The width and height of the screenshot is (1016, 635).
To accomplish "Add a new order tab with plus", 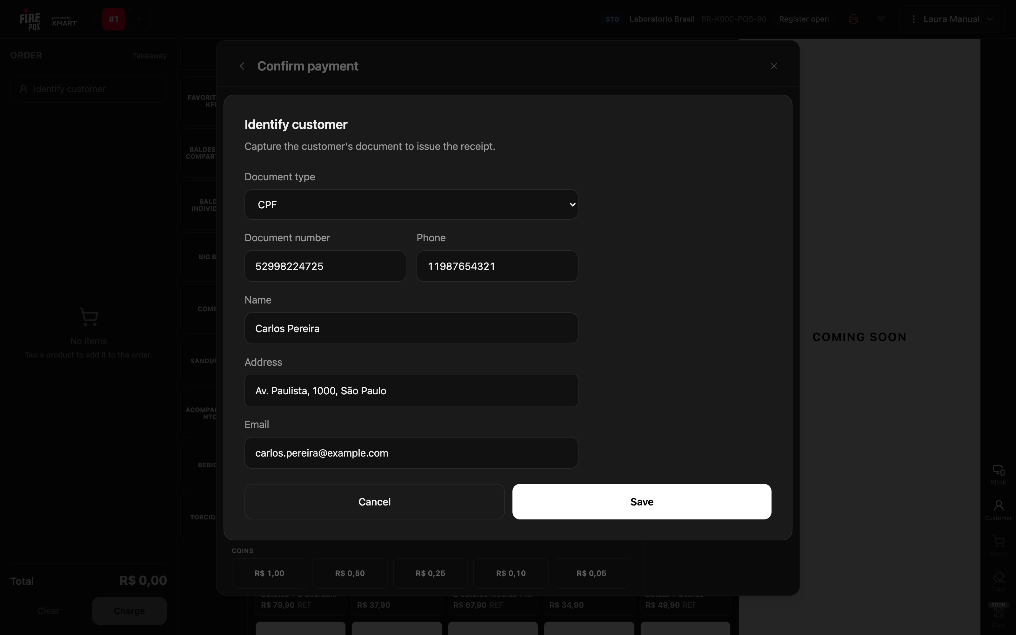I will pyautogui.click(x=139, y=19).
